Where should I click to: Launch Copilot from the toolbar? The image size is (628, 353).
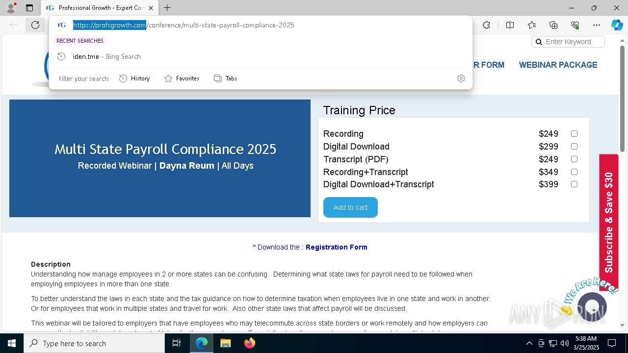pyautogui.click(x=617, y=25)
